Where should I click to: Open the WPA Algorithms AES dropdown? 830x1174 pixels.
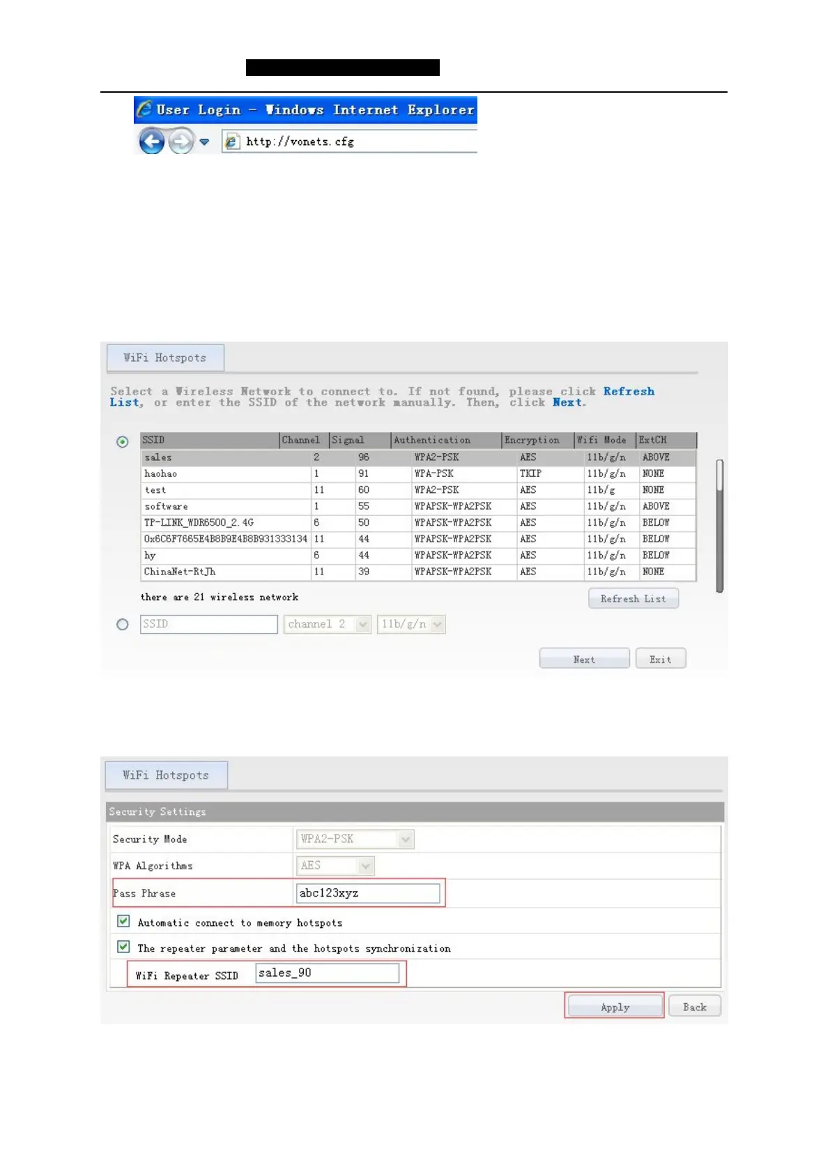pyautogui.click(x=336, y=865)
